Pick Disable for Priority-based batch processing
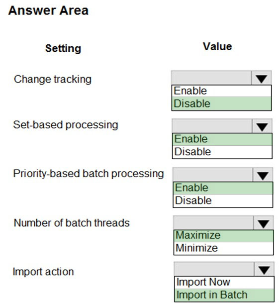This screenshot has width=280, height=308. (223, 201)
